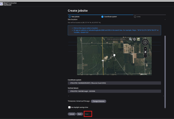Open the globe projection picker icon

pyautogui.click(x=134, y=39)
